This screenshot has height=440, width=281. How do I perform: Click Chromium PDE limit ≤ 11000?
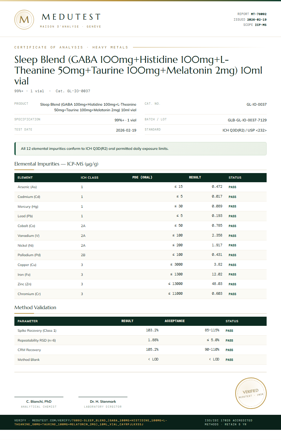tap(175, 294)
